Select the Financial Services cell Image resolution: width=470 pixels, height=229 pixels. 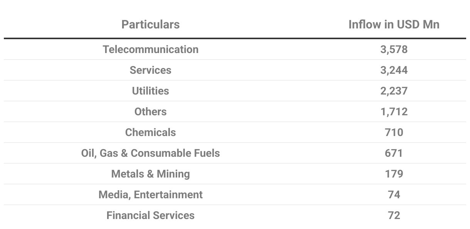point(150,215)
